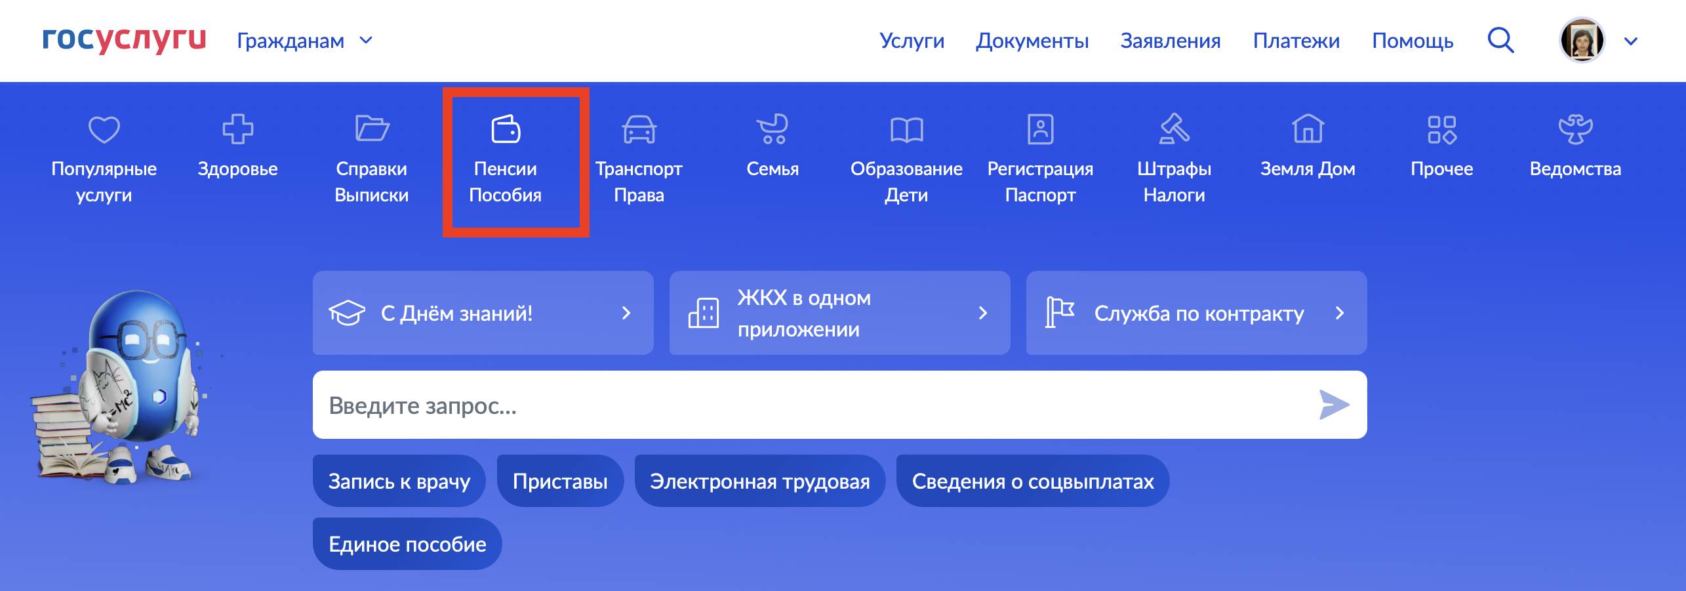Open the Транспорт Права category label
The width and height of the screenshot is (1686, 591).
[639, 182]
